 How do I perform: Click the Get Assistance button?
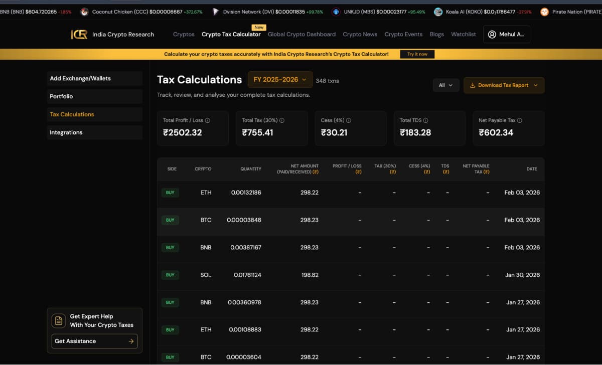pos(94,341)
